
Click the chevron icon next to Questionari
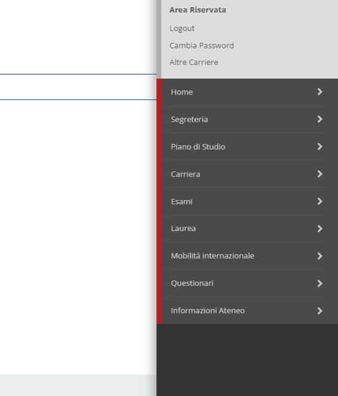(x=320, y=283)
